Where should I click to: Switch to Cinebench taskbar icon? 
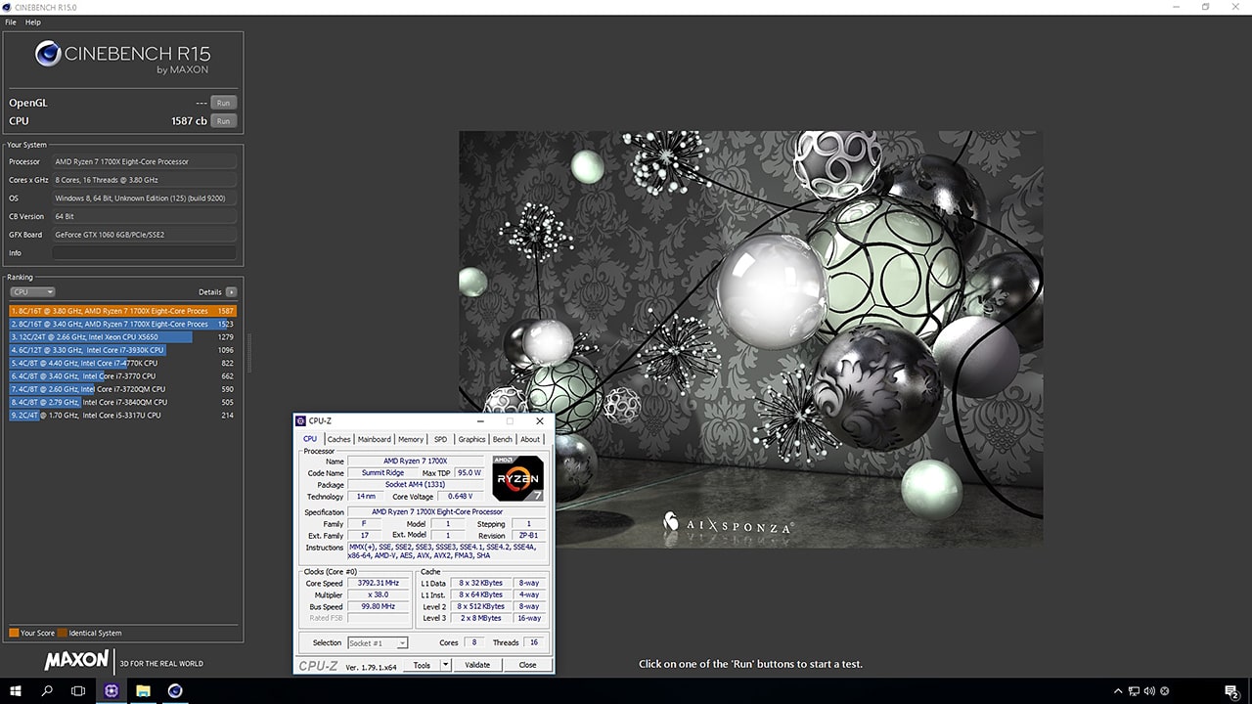[x=175, y=690]
